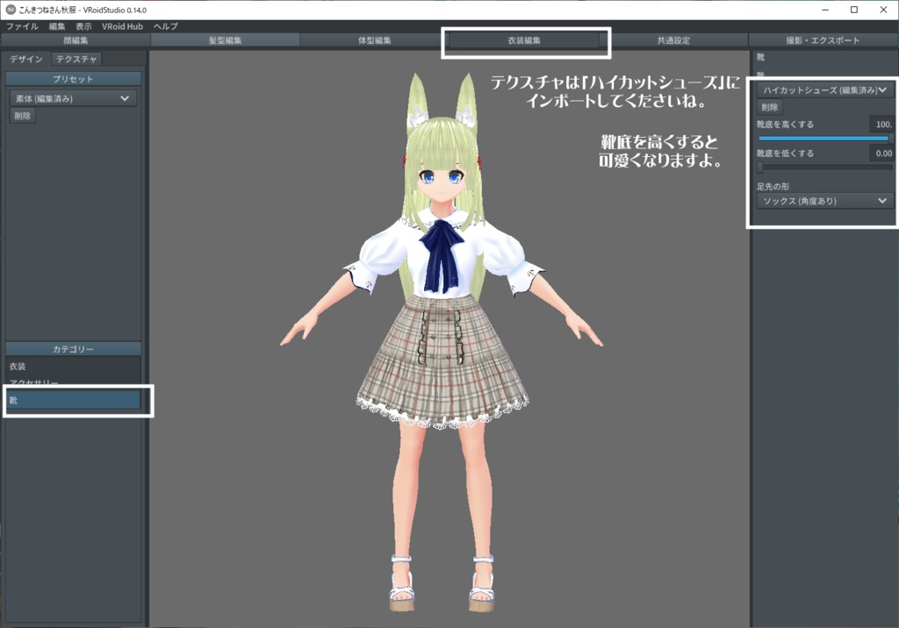Image resolution: width=899 pixels, height=628 pixels.
Task: Switch to the 共通設定 tab
Action: [674, 39]
